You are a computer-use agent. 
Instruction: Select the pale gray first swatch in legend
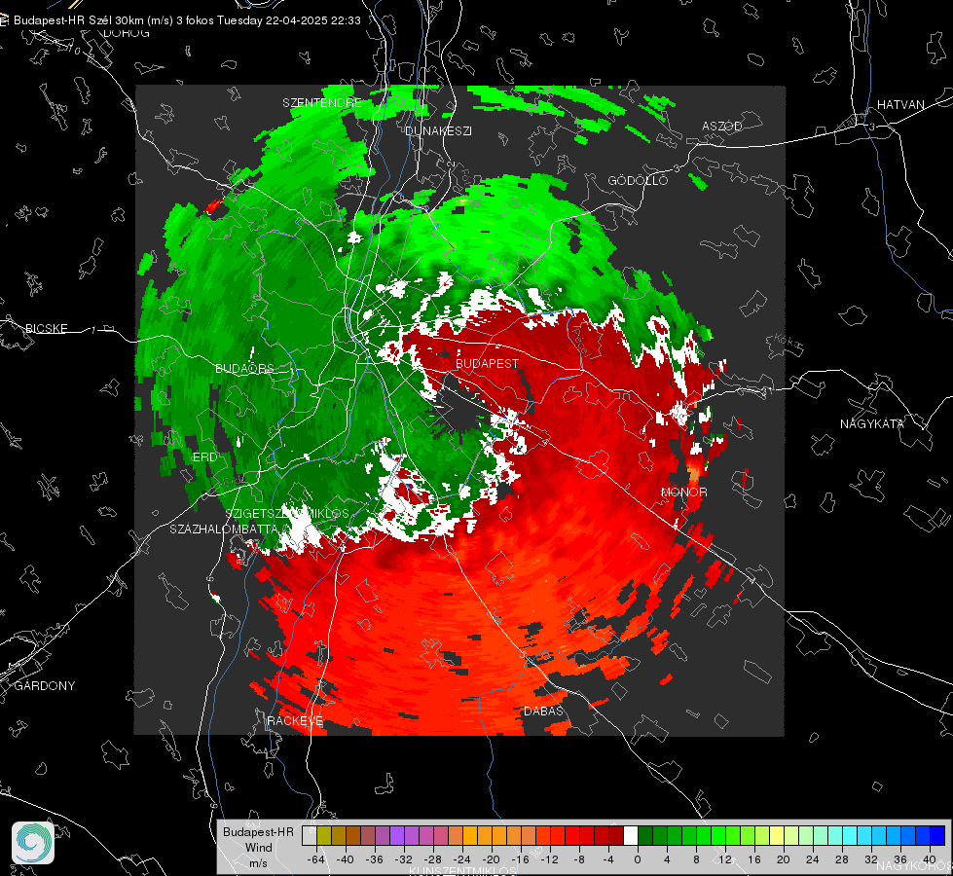(310, 836)
